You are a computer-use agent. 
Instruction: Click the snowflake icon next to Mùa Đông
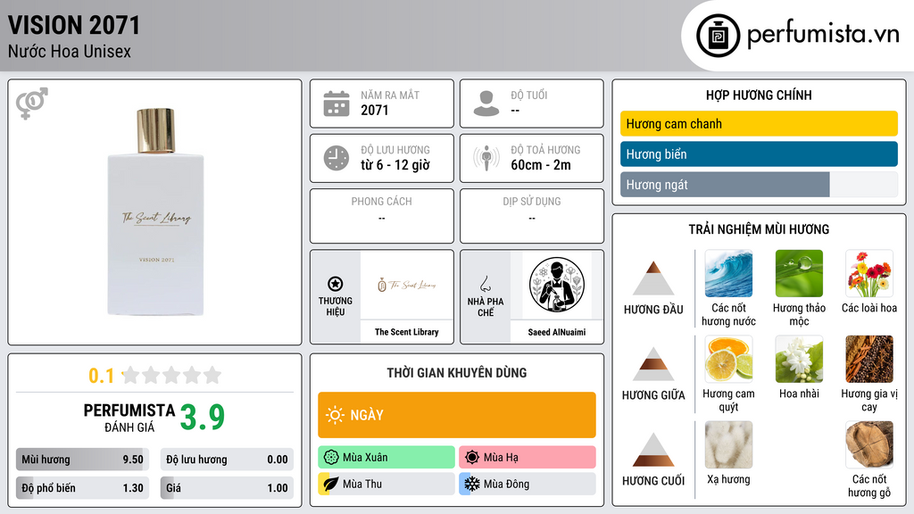click(x=472, y=484)
